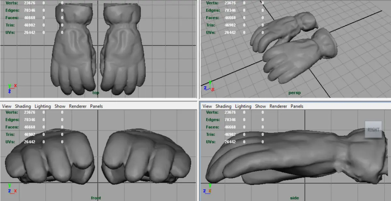This screenshot has height=201, width=391.
Task: Open Shading menu in the front panel
Action: point(23,106)
